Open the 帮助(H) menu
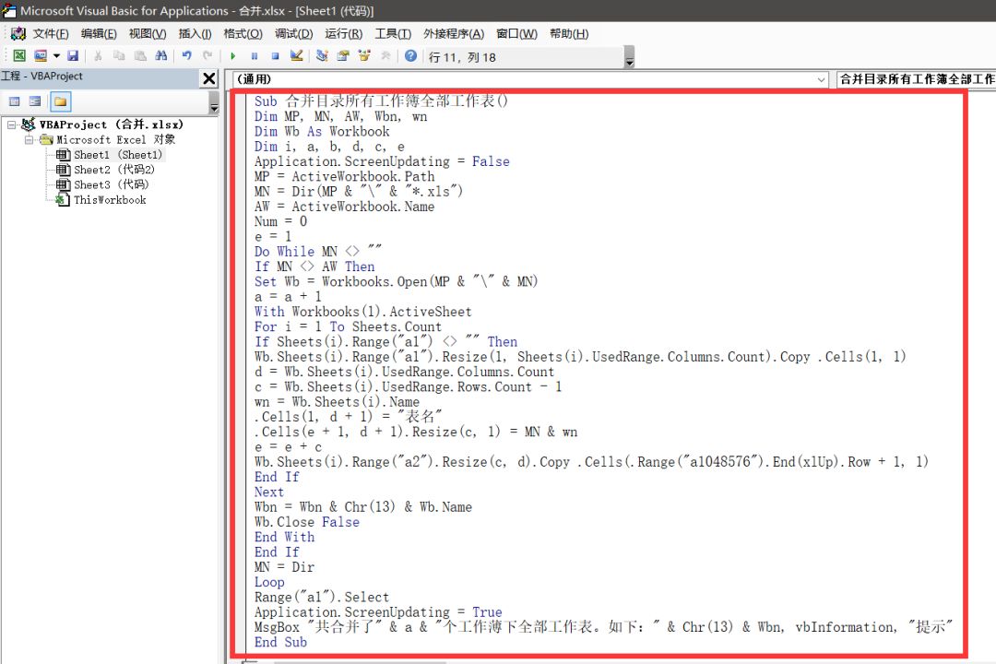This screenshot has height=664, width=996. (x=568, y=34)
